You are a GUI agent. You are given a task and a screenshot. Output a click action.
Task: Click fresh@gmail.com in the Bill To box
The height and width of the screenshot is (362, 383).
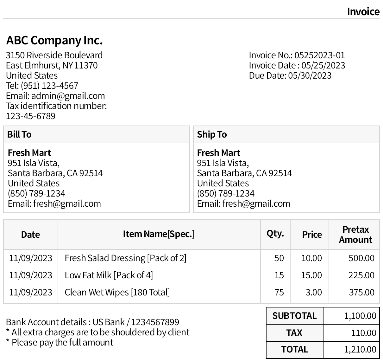(67, 204)
